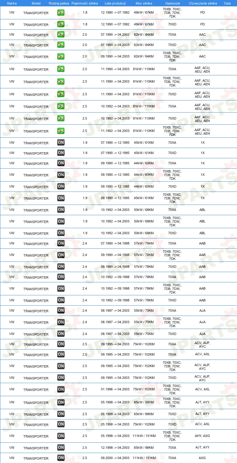Click 10.1992 -> 09.1998 in the AAB 70XB row
Image resolution: width=237 pixels, height=463 pixels.
tap(115, 288)
